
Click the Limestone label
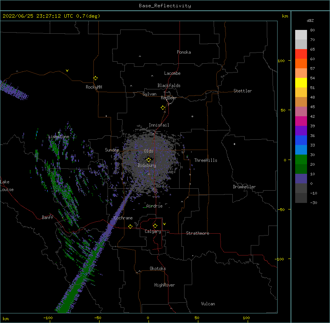point(59,137)
